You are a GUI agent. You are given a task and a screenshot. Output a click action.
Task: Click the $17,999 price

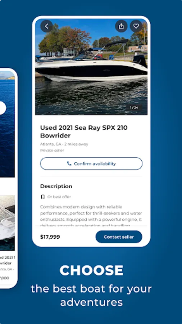click(x=50, y=237)
